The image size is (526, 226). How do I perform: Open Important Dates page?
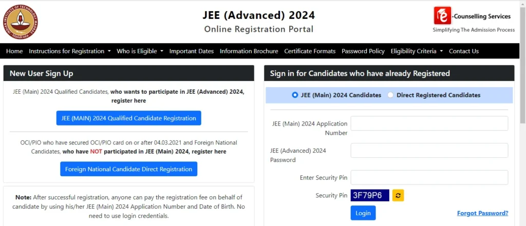191,51
